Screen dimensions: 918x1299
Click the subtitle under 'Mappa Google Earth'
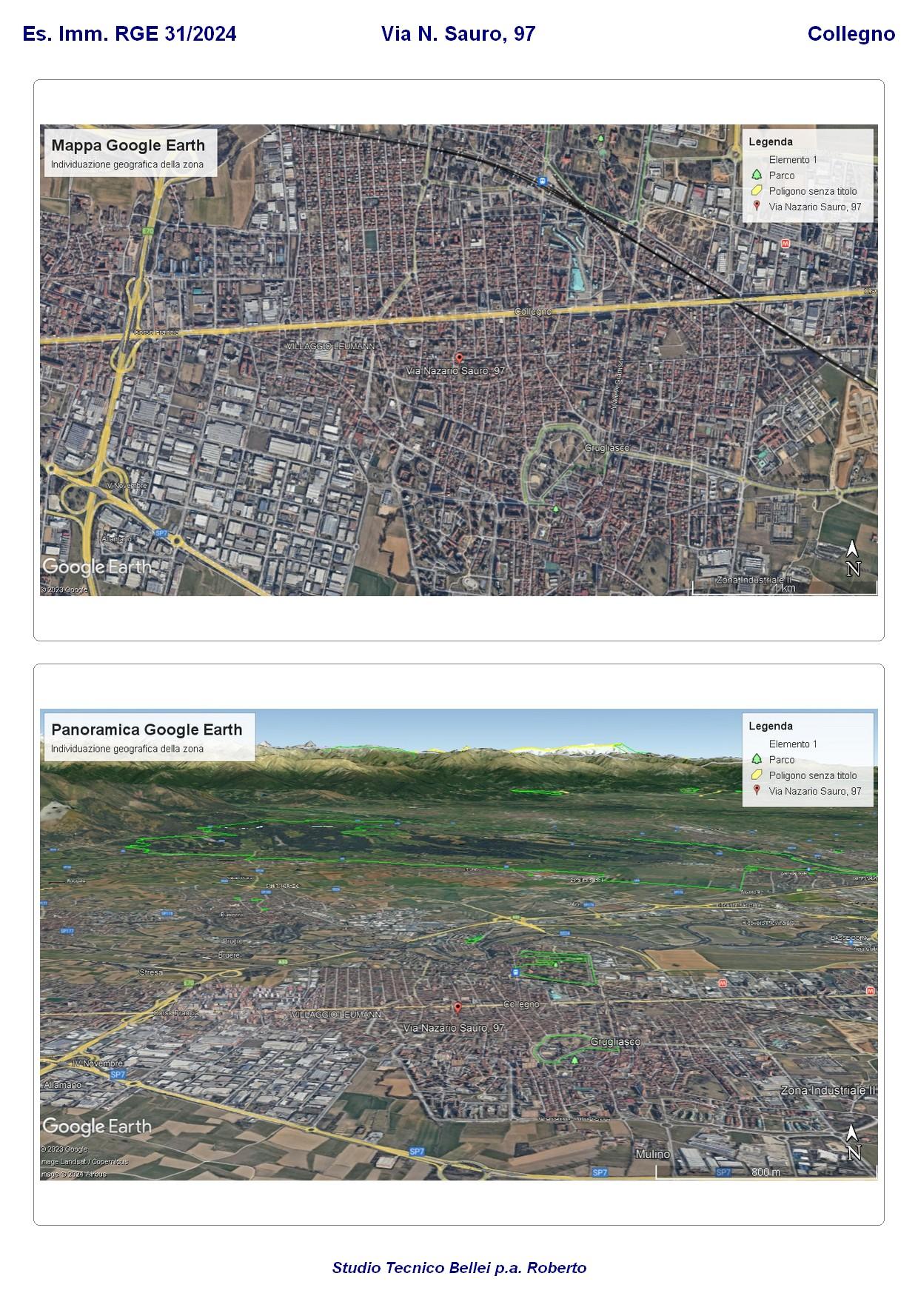pos(127,164)
